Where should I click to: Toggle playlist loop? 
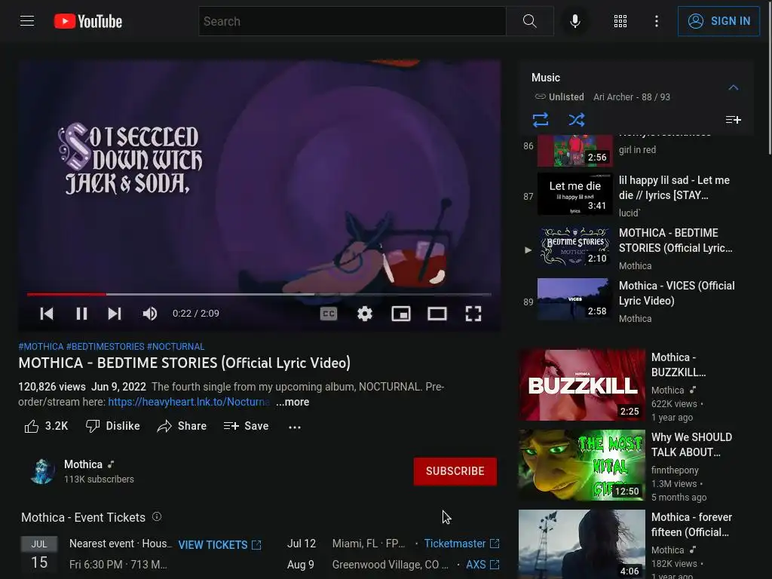pyautogui.click(x=541, y=120)
